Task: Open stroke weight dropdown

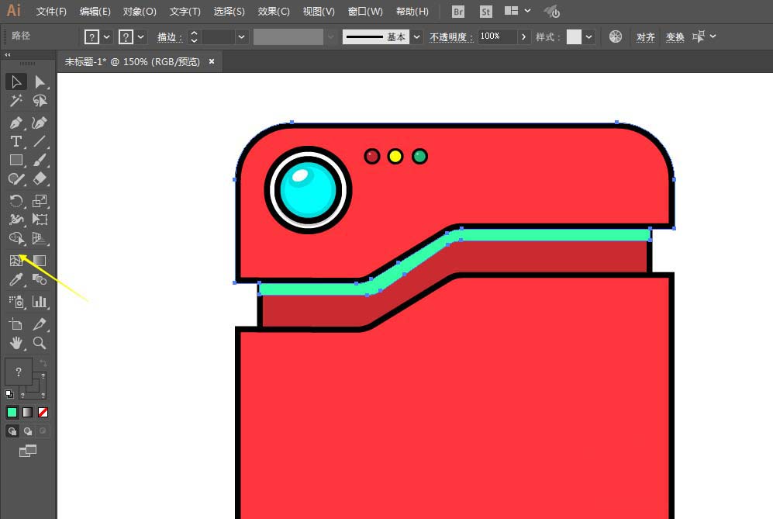Action: point(241,37)
